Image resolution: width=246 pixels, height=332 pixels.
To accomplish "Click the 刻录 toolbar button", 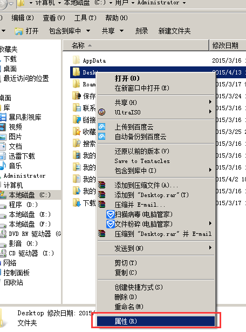I will click(141, 31).
